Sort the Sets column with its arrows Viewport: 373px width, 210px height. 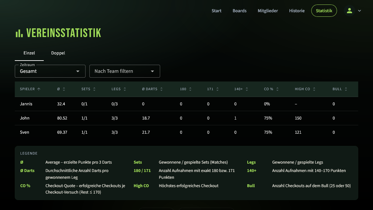pos(94,89)
